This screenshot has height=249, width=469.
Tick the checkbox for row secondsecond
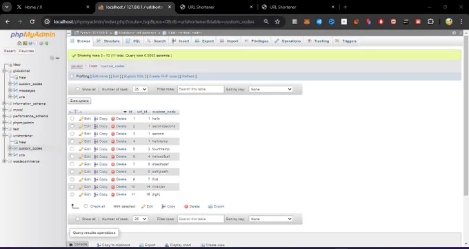coord(72,126)
